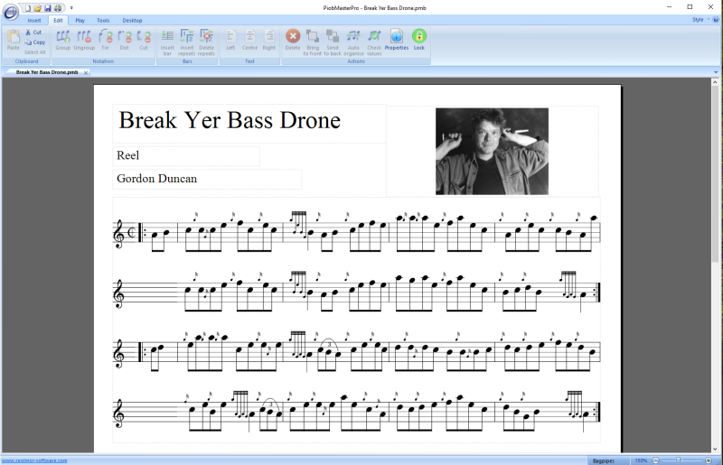Screen dimensions: 723x465
Task: Click the vertical scrollbar thumb
Action: [x=715, y=174]
